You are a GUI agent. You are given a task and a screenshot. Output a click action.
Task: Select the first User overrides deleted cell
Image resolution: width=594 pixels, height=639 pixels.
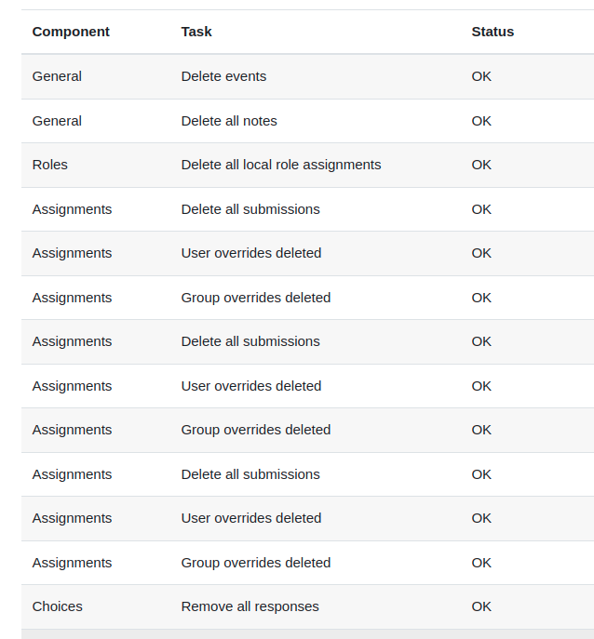click(x=250, y=253)
